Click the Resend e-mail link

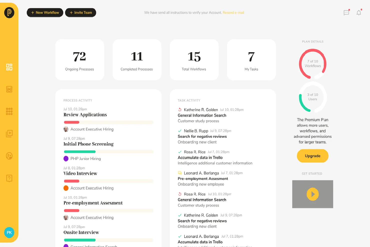[x=233, y=13]
